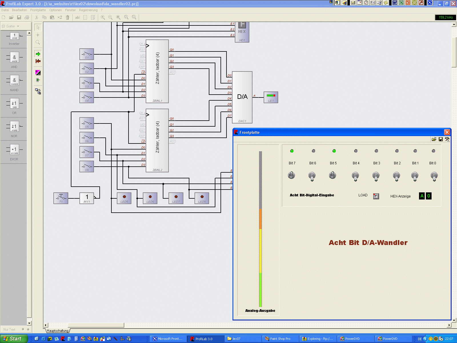This screenshot has height=343, width=457.
Task: Pick the EXOR gate from the library
Action: coord(14,152)
